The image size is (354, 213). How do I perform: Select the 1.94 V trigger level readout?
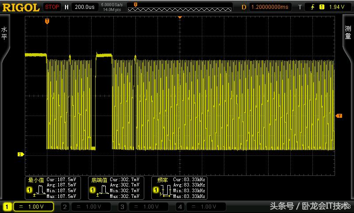[337, 7]
